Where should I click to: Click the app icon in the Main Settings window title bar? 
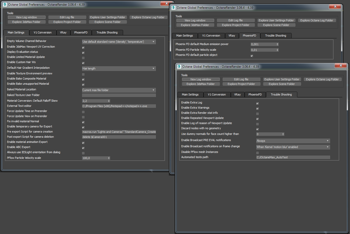pos(4,4)
